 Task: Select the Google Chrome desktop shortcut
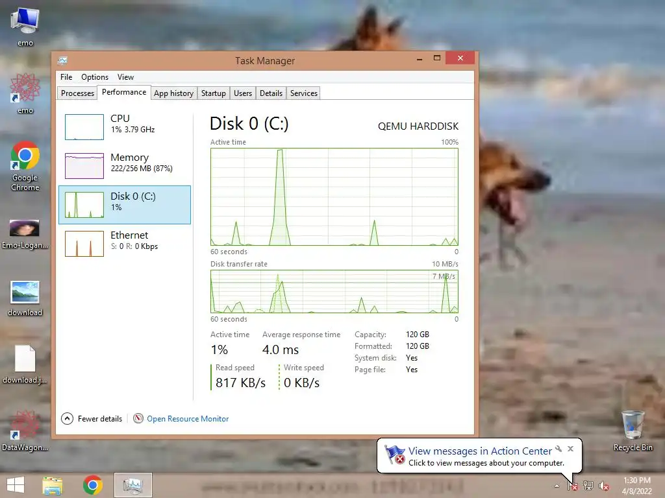pyautogui.click(x=25, y=166)
